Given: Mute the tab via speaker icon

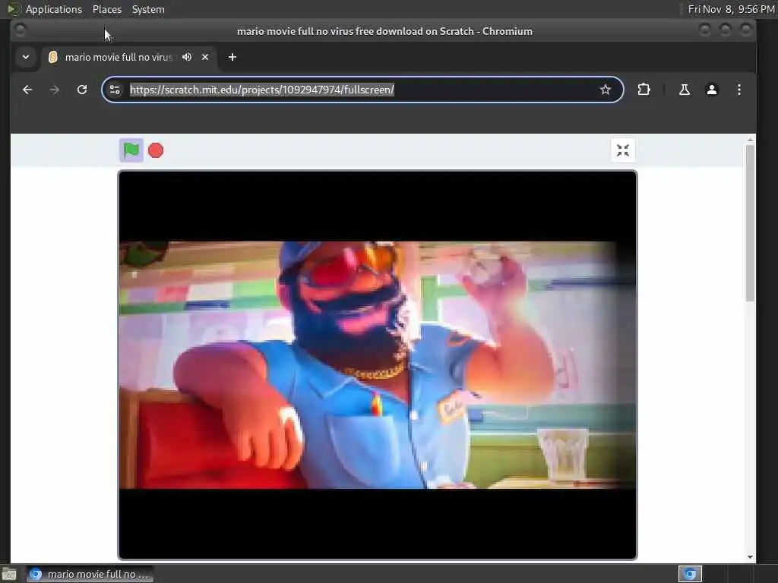Looking at the screenshot, I should point(187,57).
